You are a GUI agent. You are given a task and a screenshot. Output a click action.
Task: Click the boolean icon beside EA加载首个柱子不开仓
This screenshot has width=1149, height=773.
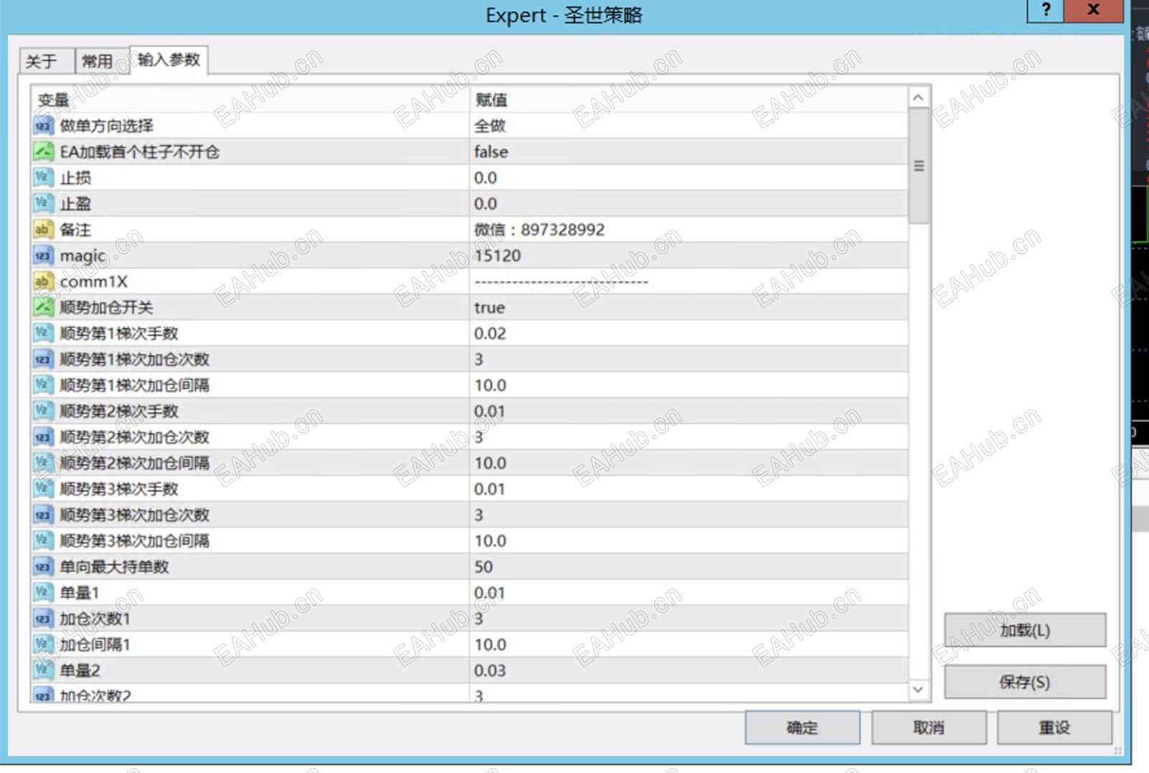[x=43, y=152]
